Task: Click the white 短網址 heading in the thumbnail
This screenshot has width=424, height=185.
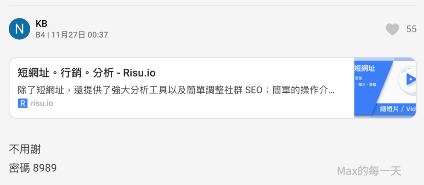Action: pyautogui.click(x=365, y=68)
